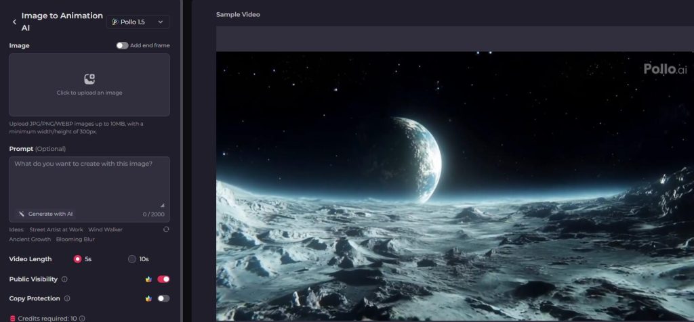Click the crown icon beside Public Visibility toggle

click(x=148, y=279)
